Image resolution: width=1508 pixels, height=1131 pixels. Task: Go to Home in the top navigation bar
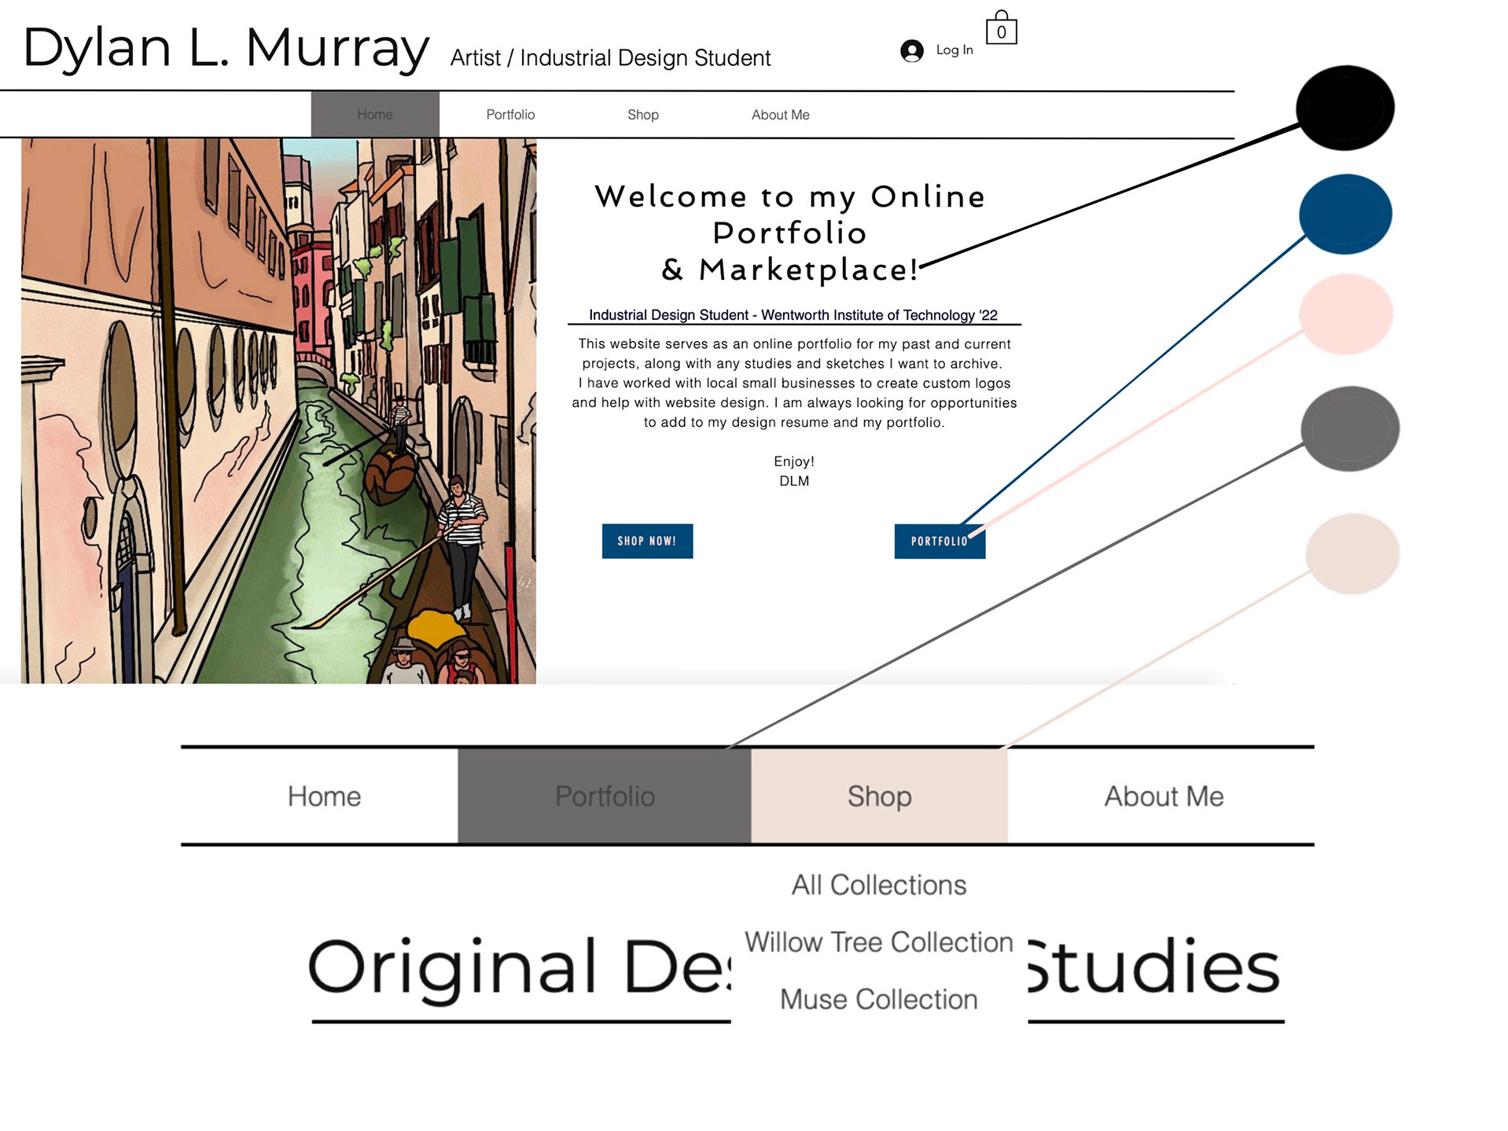[x=375, y=115]
